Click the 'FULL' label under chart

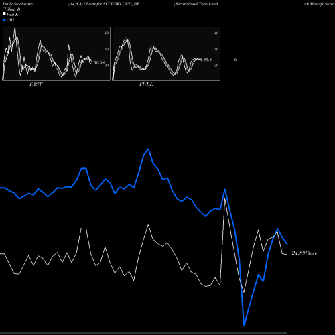[x=146, y=84]
